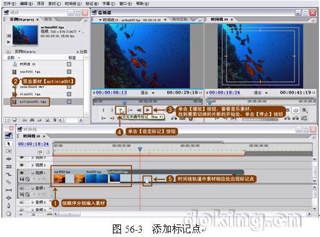Click Find binoculars icon in project panel
The height and width of the screenshot is (237, 320).
[32, 120]
